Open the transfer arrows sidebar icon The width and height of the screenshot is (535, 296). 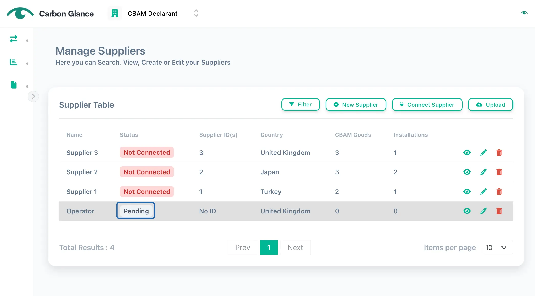click(x=14, y=39)
